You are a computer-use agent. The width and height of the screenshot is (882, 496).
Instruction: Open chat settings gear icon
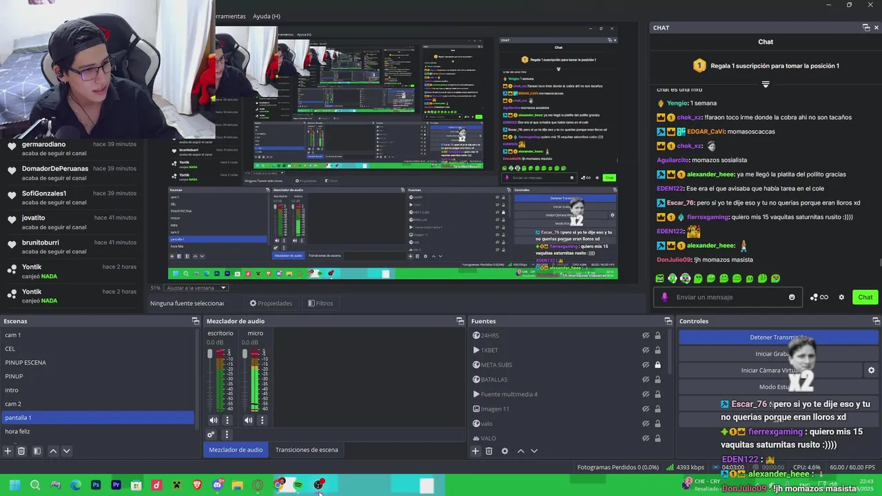click(841, 297)
